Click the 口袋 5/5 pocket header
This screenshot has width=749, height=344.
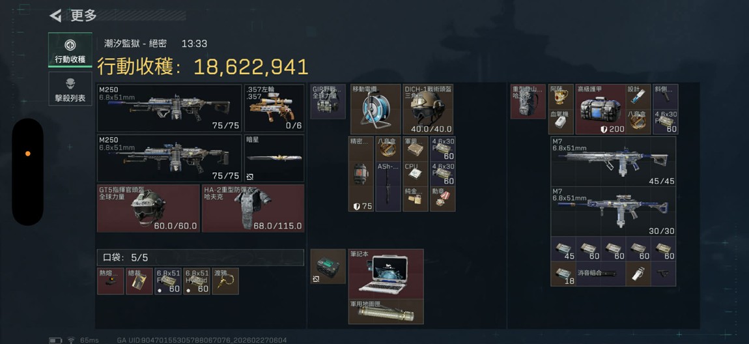click(200, 257)
